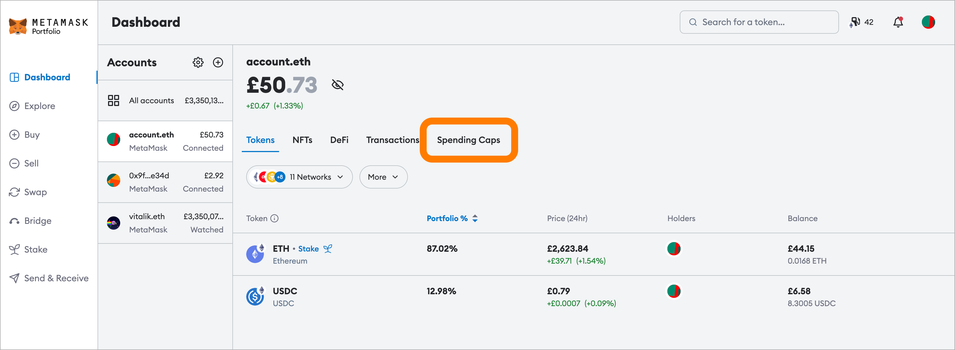Click the Explore sidebar label

point(40,106)
